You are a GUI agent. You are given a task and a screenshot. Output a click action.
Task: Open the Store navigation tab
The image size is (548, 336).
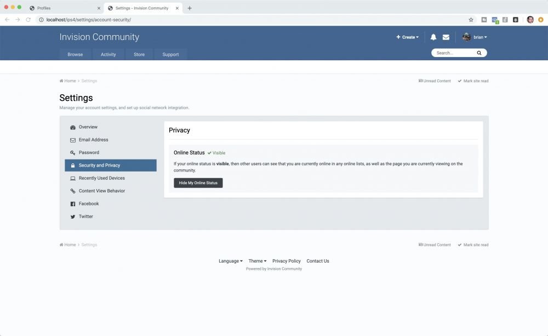139,55
